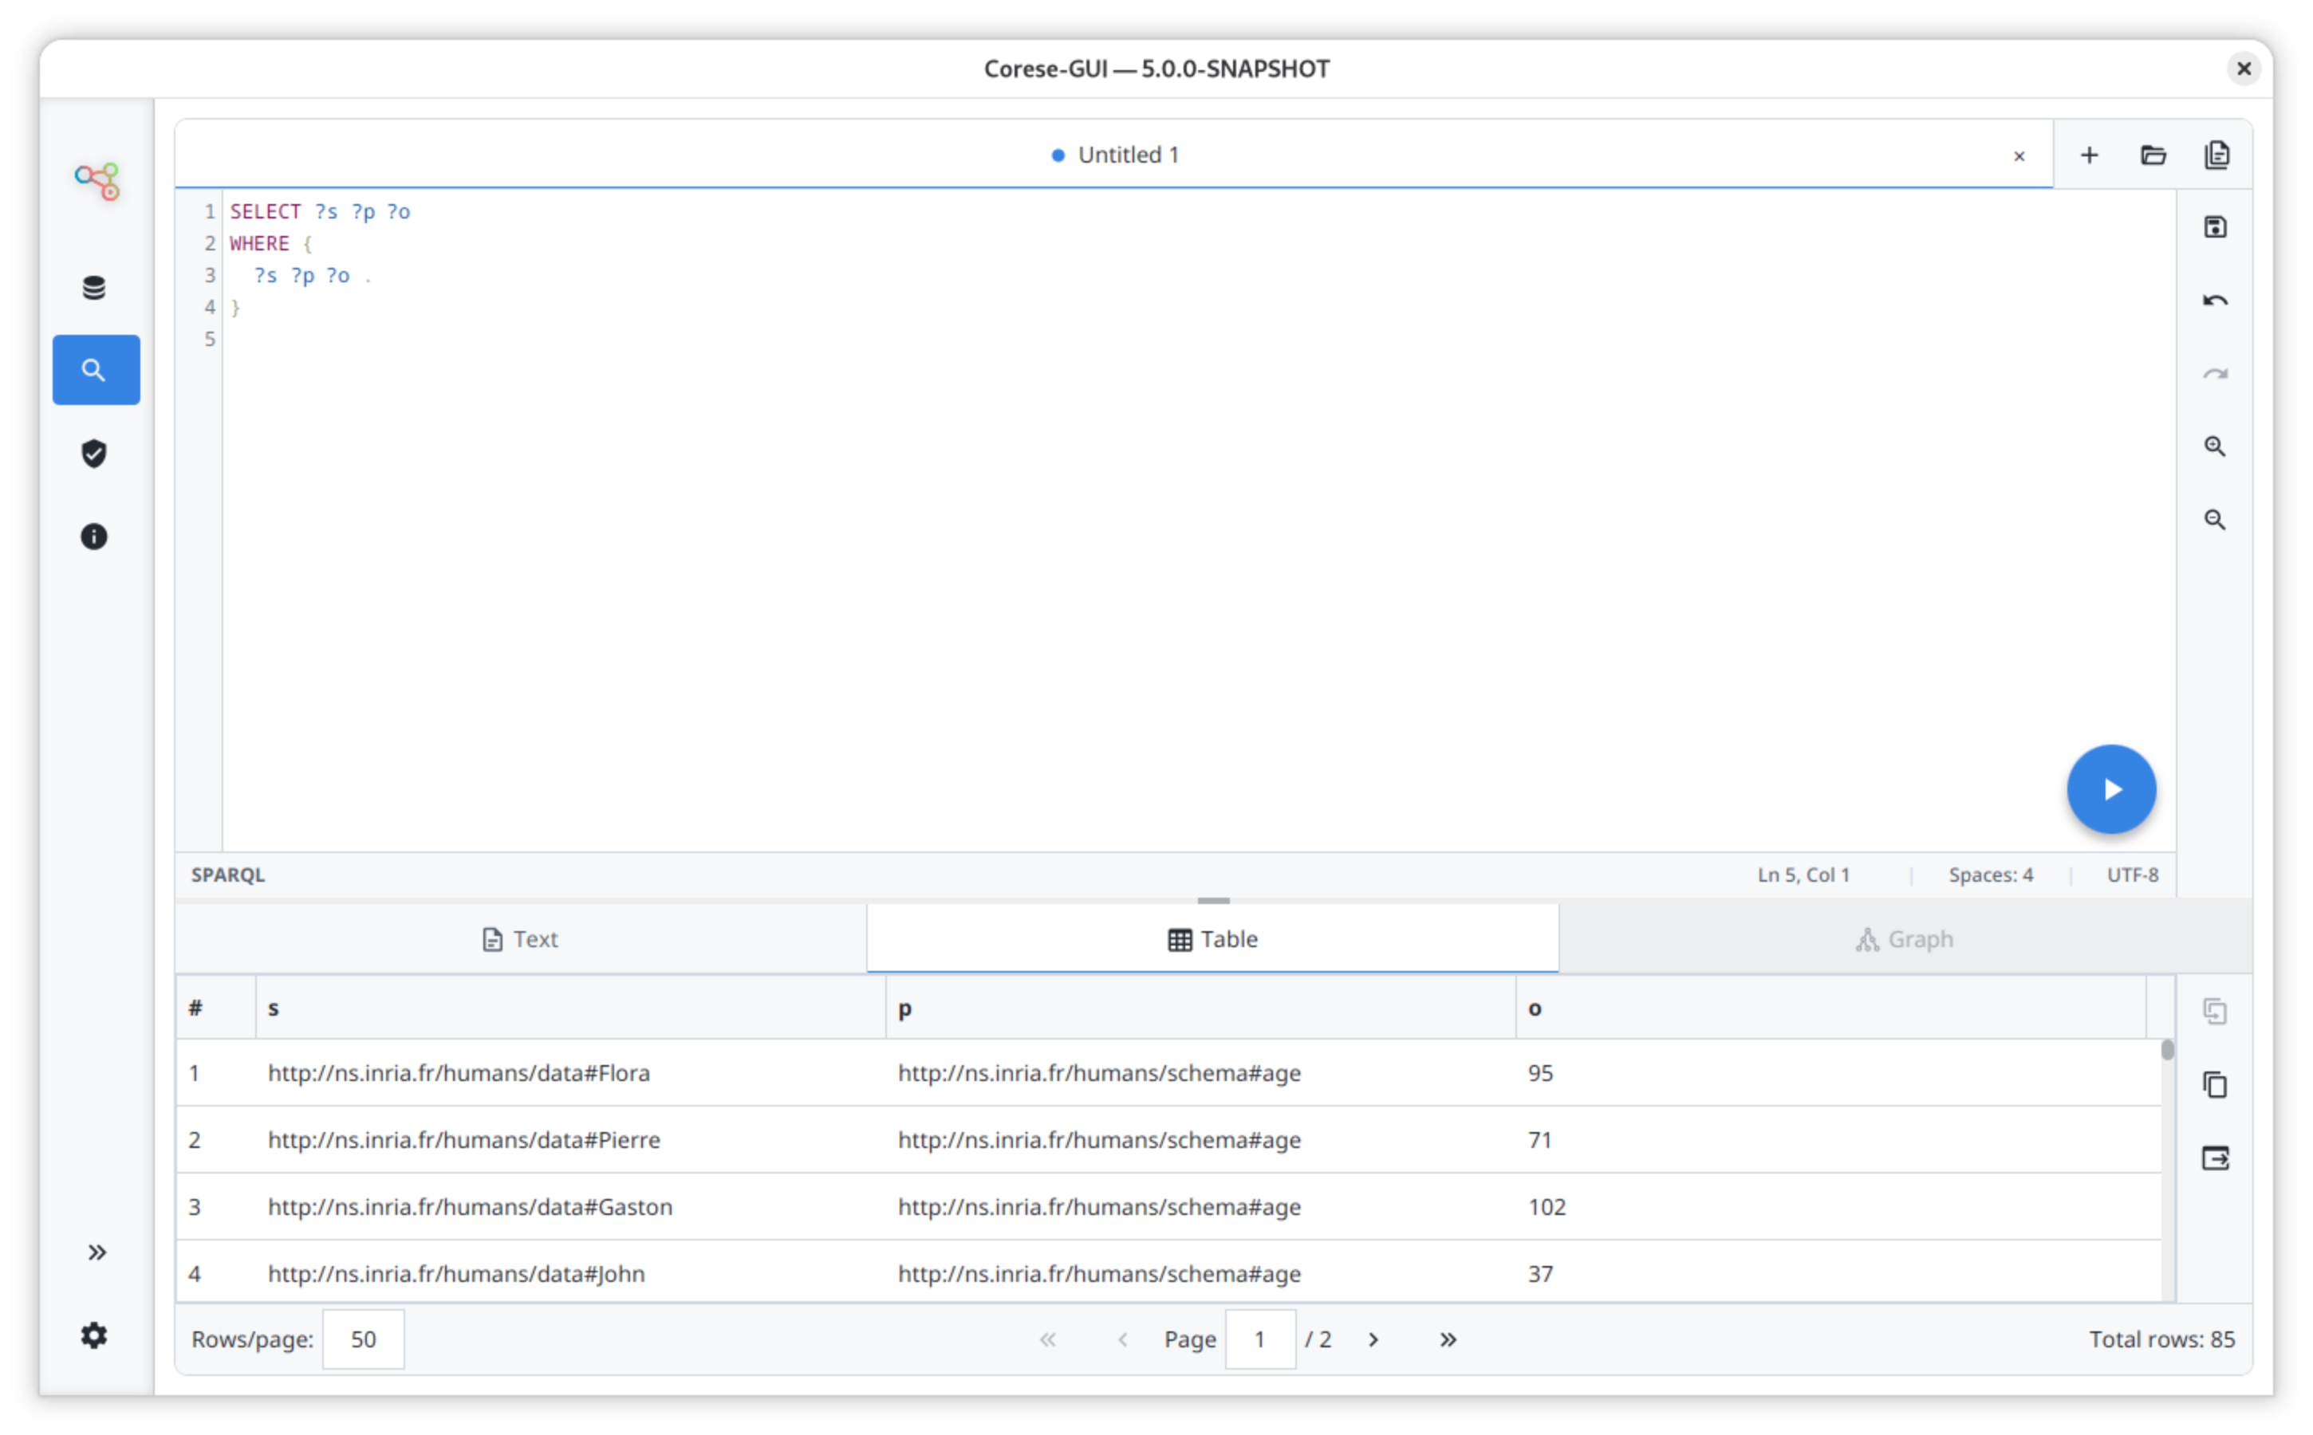Undo the last editor change
2313x1435 pixels.
(x=2214, y=301)
